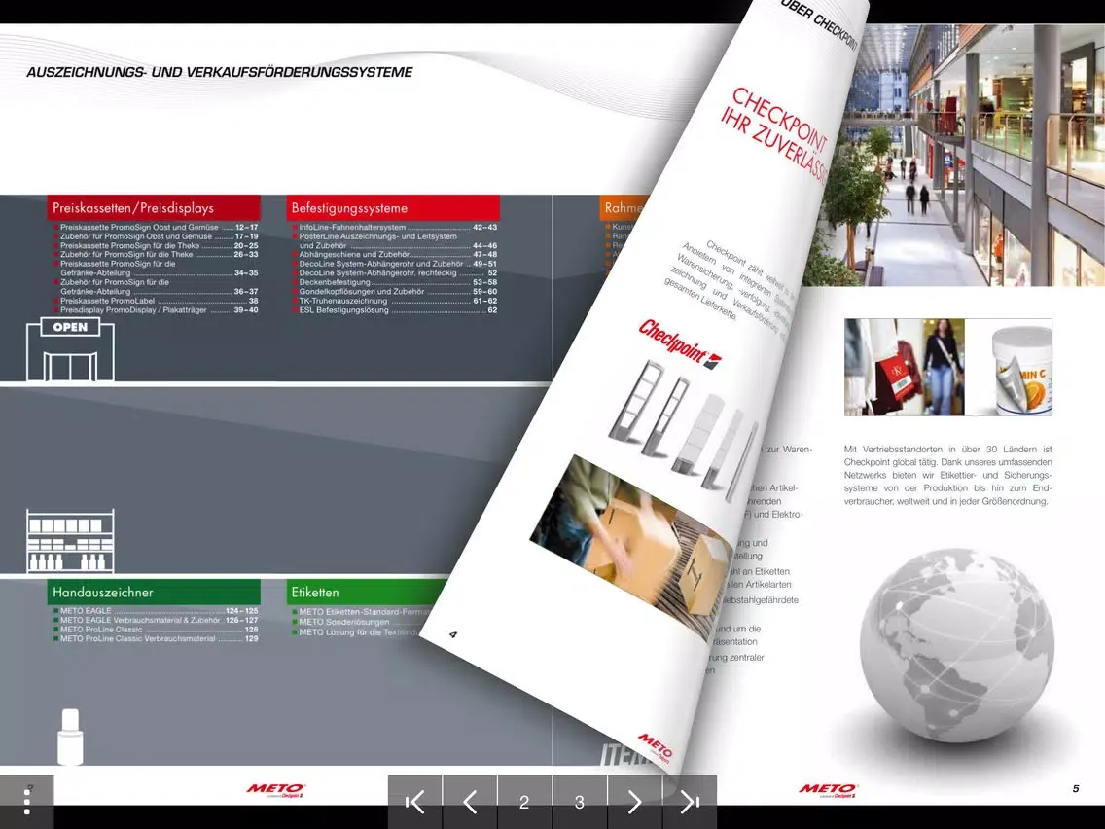Click the METO logo on page 5 footer
The image size is (1105, 829).
(828, 789)
